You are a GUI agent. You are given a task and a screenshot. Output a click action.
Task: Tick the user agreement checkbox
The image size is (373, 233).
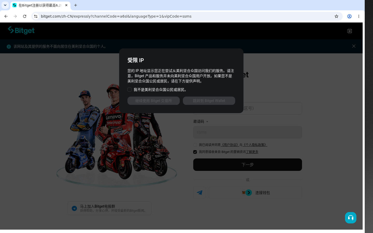click(x=195, y=145)
